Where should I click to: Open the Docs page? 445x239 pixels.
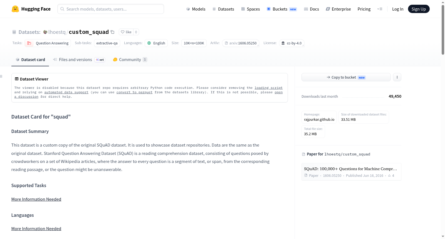[x=311, y=9]
